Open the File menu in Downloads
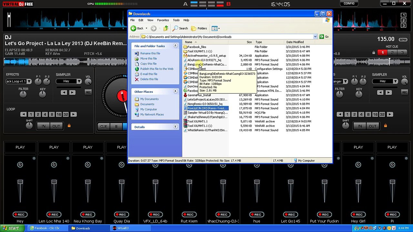Image resolution: width=413 pixels, height=232 pixels. [132, 20]
